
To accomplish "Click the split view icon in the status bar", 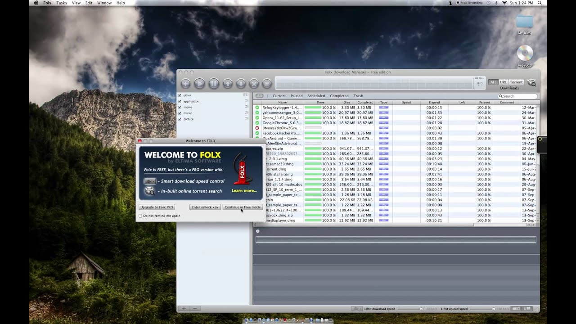I will tap(516, 309).
